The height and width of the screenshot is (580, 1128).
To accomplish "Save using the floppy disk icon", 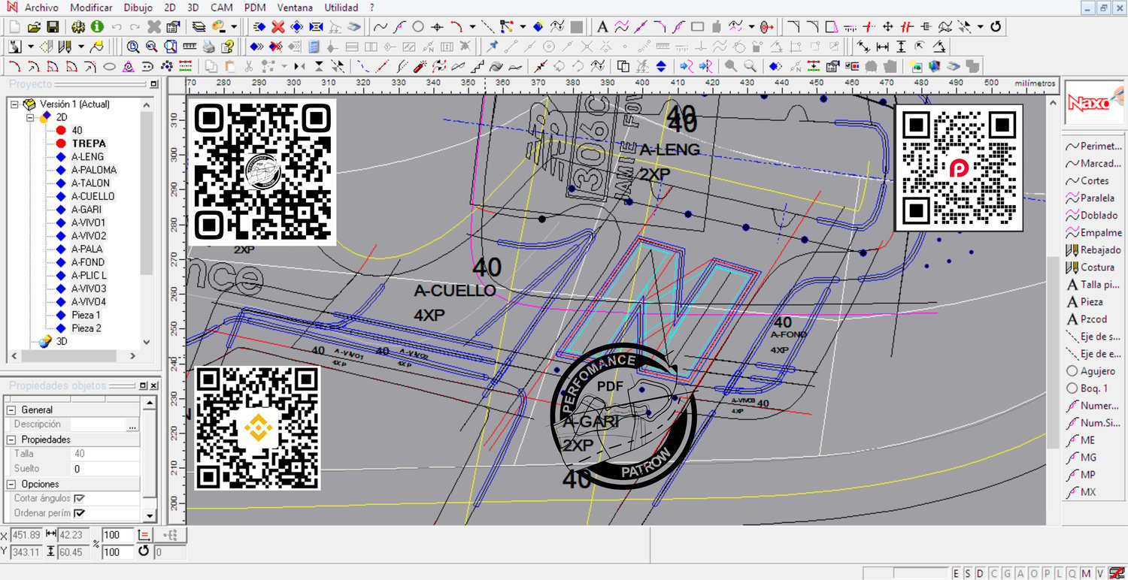I will coord(53,27).
